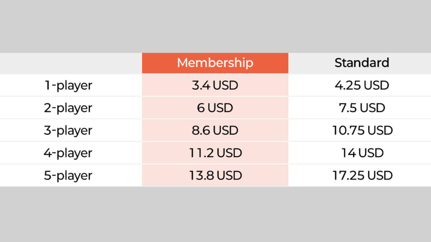
Task: Click the 7.5 USD standard price
Action: (x=362, y=108)
